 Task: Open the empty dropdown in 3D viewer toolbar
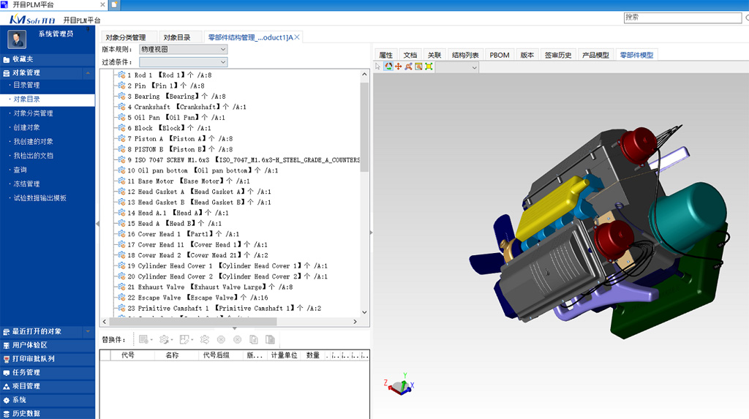(457, 67)
